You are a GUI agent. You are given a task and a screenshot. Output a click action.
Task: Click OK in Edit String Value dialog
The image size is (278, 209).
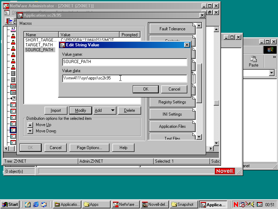click(x=146, y=89)
